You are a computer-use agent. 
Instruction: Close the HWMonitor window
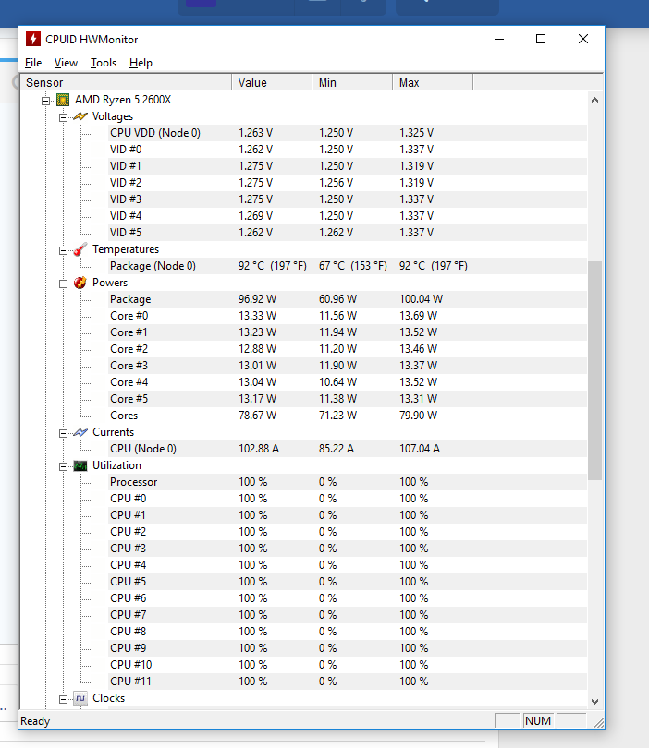[583, 39]
